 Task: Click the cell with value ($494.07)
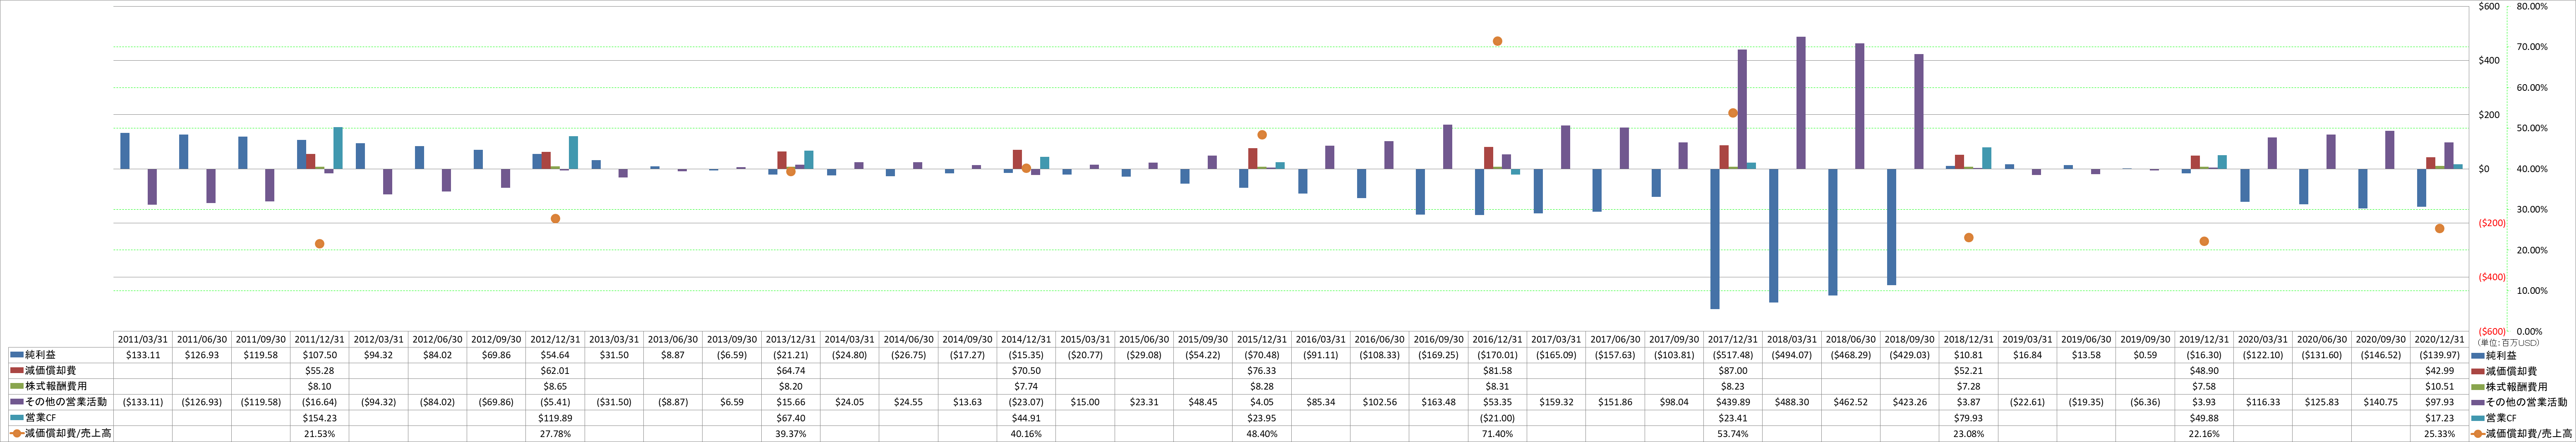[1792, 355]
